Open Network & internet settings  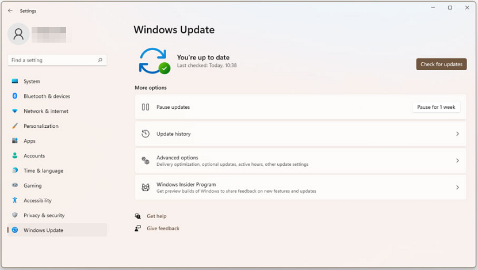point(58,111)
